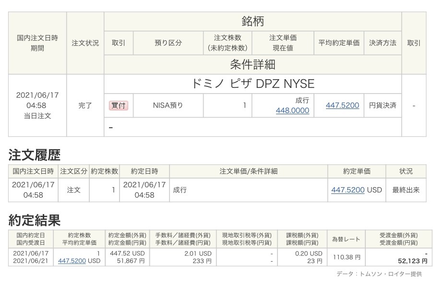
Task: Select the 注文履歴 section heading
Action: coord(35,155)
